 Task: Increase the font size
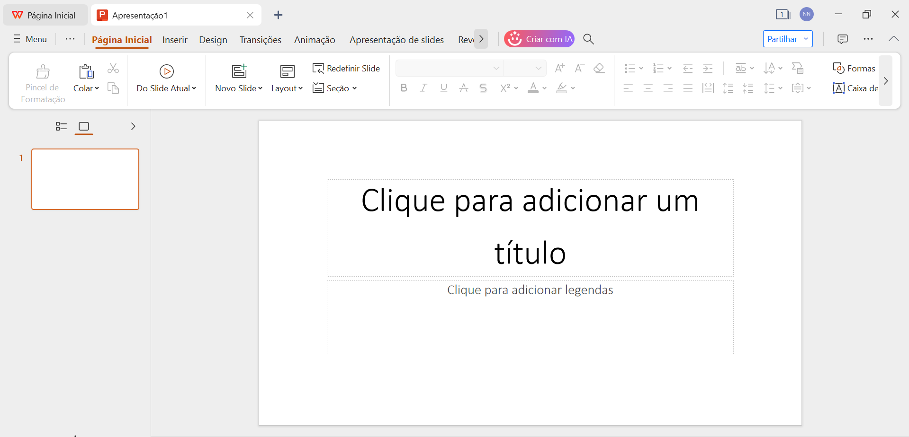559,68
